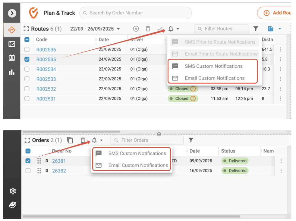Click the approve checkmark icon in Routes toolbar

click(160, 29)
